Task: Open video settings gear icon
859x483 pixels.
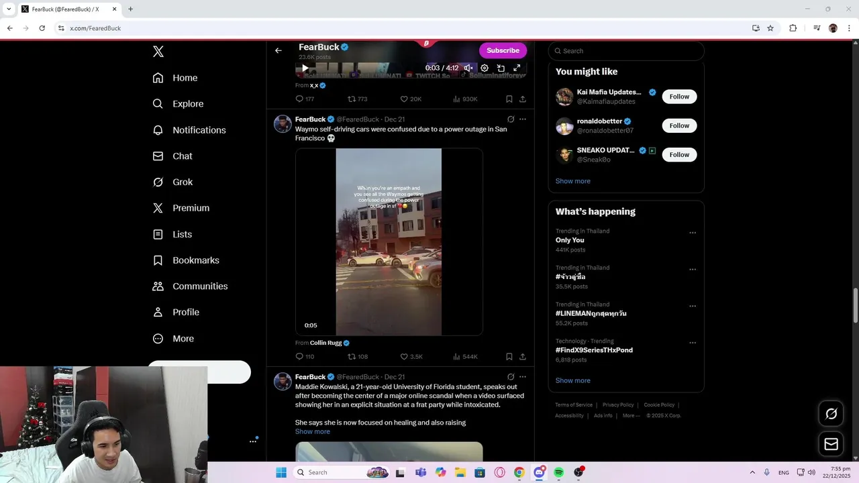Action: tap(485, 68)
